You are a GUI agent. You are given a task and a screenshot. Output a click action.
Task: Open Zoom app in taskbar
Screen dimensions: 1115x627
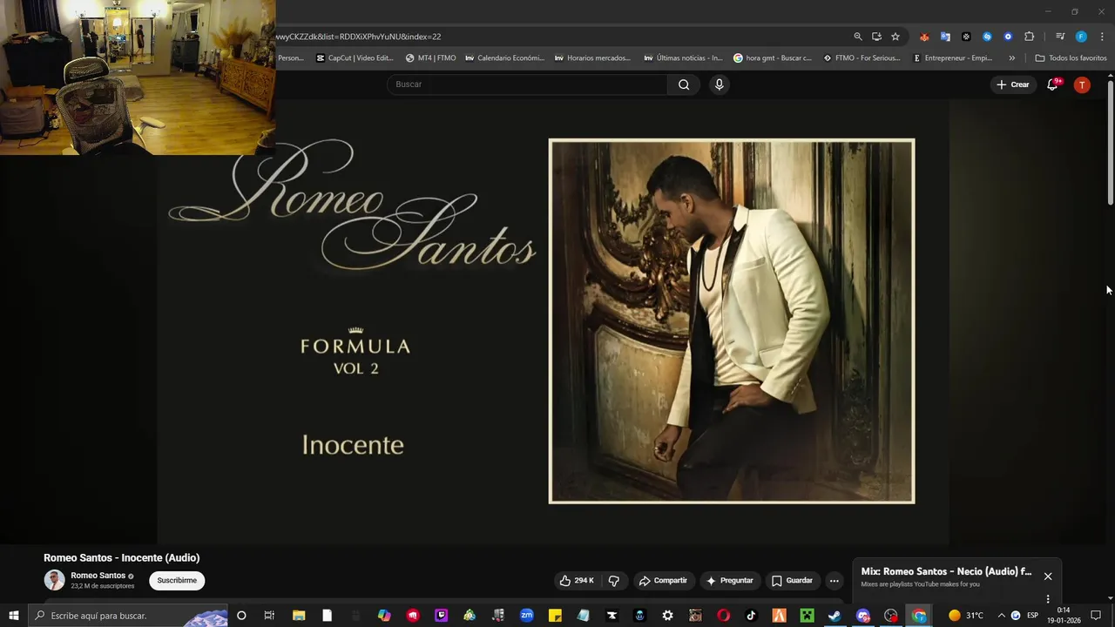coord(526,616)
